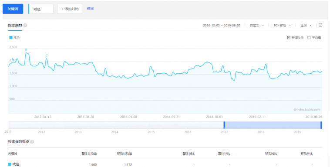330x167 pixels.
Task: Click the 添加对比 button
Action: 70,9
